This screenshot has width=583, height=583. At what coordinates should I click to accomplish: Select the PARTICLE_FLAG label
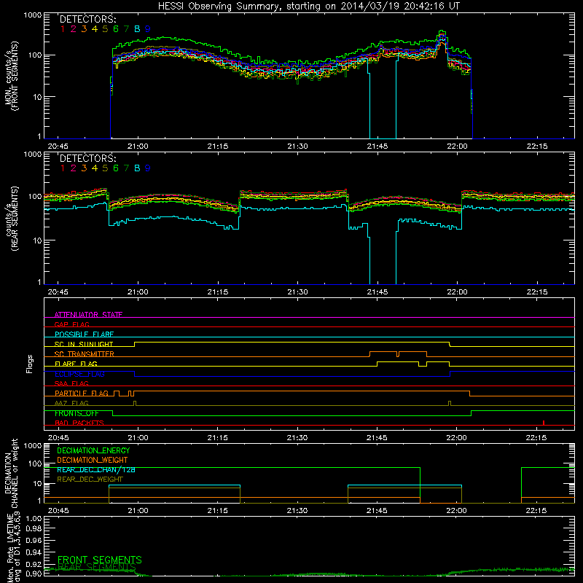point(82,394)
